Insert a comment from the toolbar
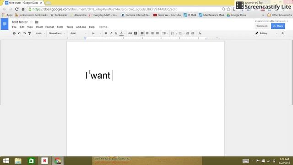Viewport: 293px width, 165px height. [136, 33]
